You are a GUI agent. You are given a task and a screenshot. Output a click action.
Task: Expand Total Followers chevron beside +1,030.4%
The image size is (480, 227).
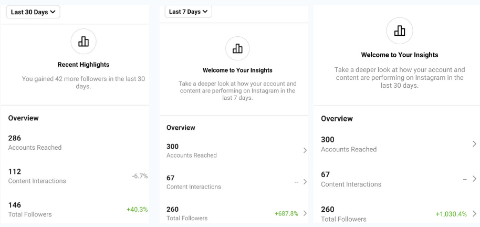click(x=474, y=214)
